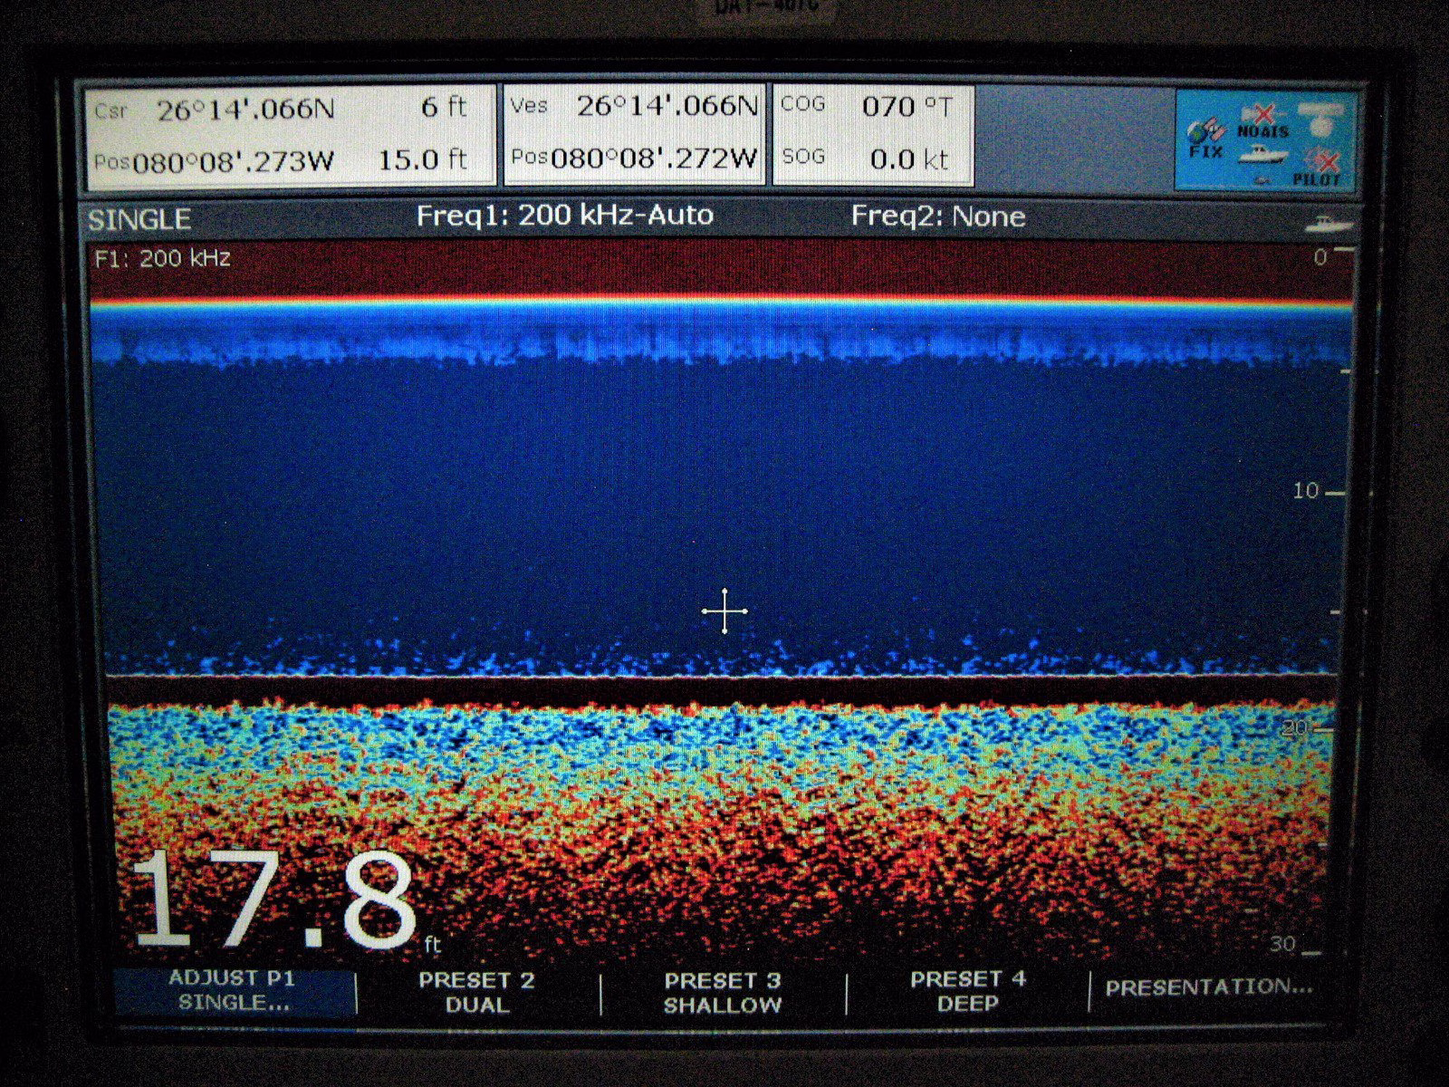Open the PRESENTATION... menu softkey
The height and width of the screenshot is (1087, 1449).
pyautogui.click(x=1209, y=987)
